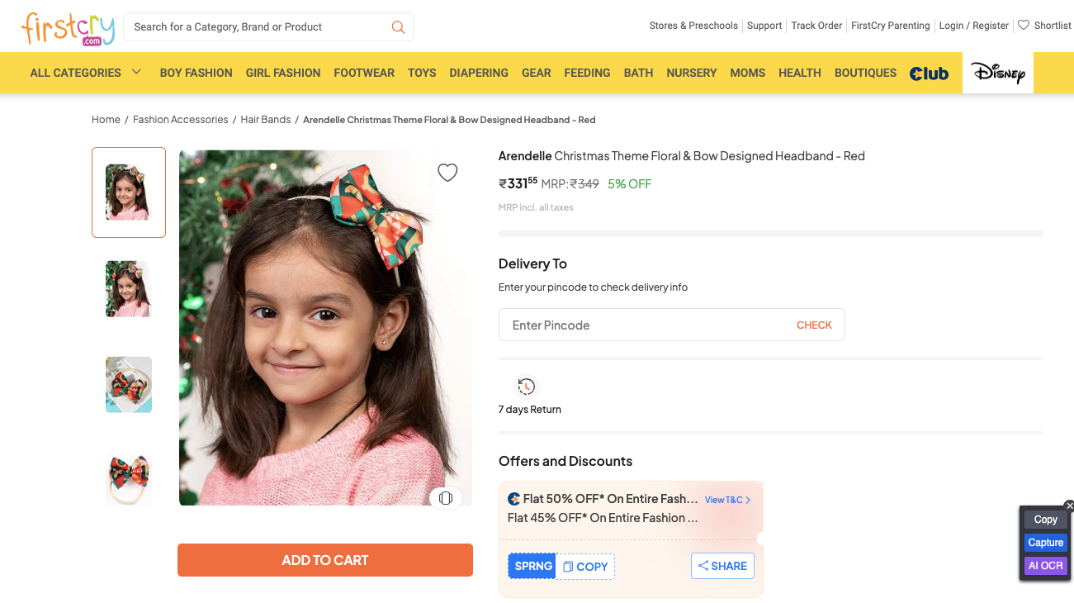Select the third product thumbnail
This screenshot has width=1074, height=603.
click(x=129, y=385)
